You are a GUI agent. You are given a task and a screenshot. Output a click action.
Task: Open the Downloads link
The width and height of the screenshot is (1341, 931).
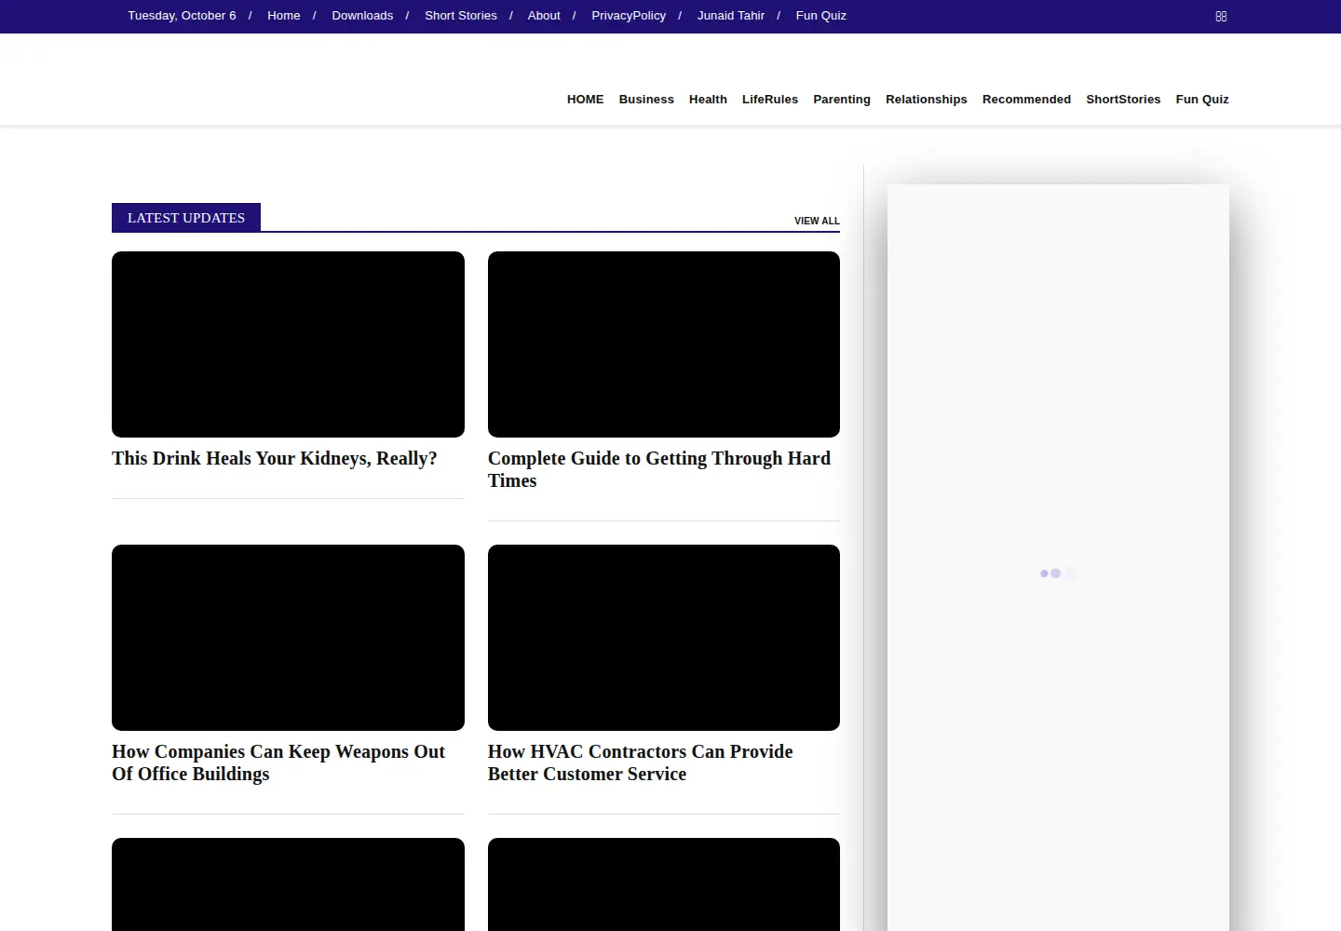coord(362,16)
